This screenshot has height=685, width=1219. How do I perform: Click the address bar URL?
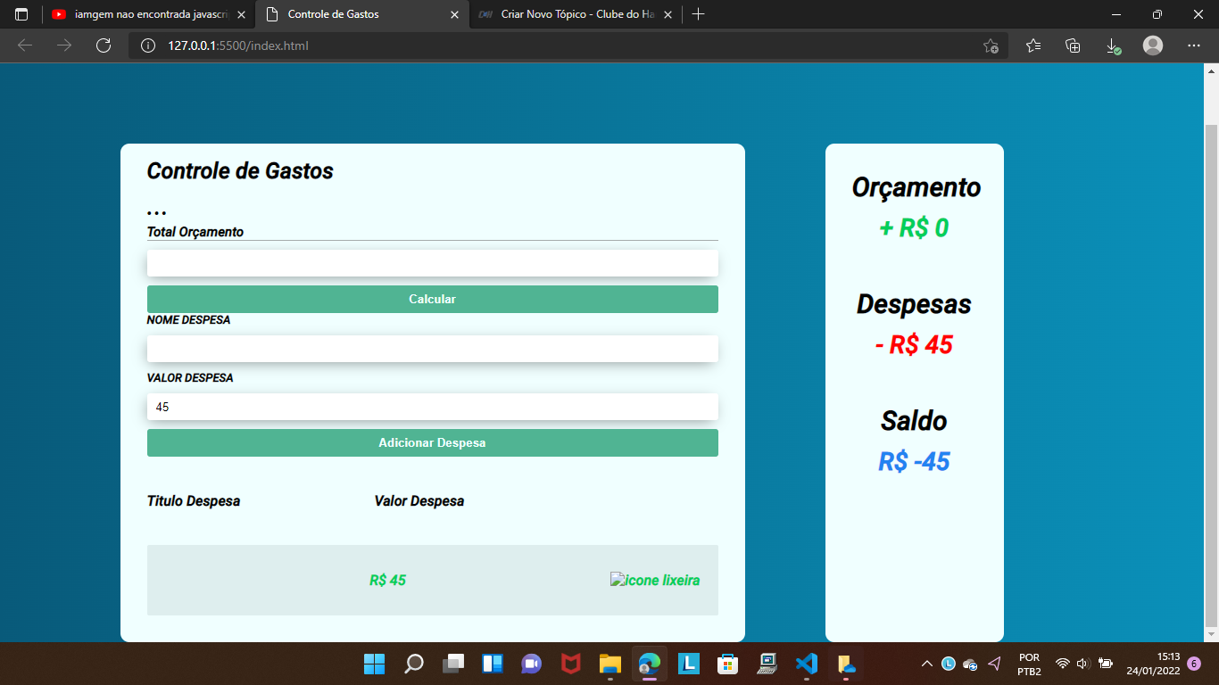pos(238,45)
